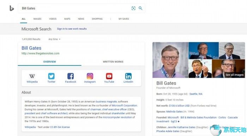
Task: Switch to the VIDEOS tab
Action: click(x=53, y=19)
